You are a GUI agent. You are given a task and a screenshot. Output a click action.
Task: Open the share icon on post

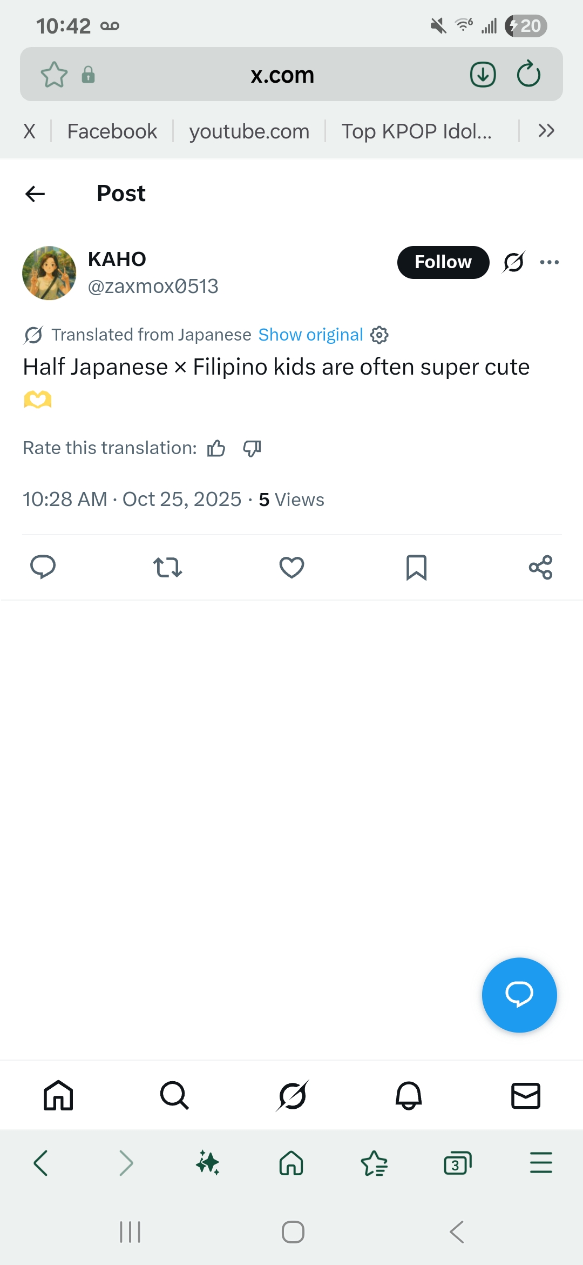pos(540,567)
